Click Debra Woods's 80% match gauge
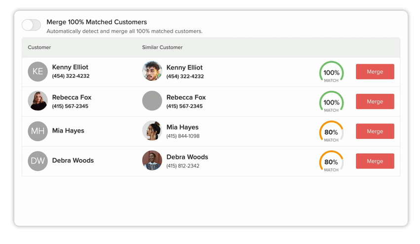Screen dimensions: 420x244 (x=331, y=162)
